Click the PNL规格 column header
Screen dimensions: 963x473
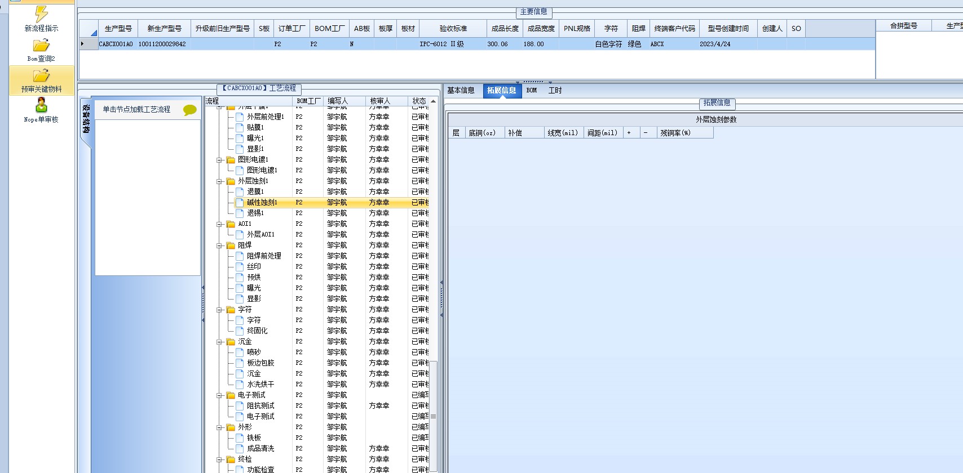577,29
